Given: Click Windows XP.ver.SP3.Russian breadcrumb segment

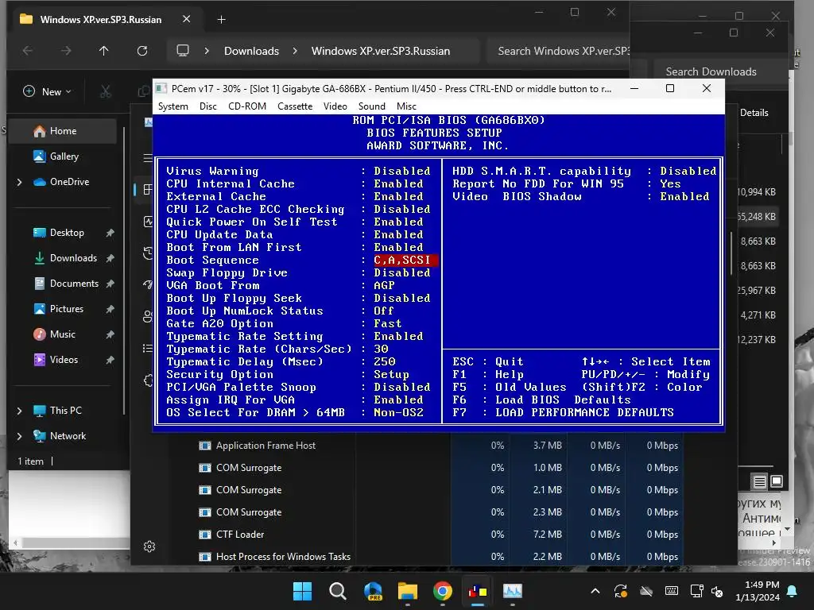Looking at the screenshot, I should click(381, 51).
